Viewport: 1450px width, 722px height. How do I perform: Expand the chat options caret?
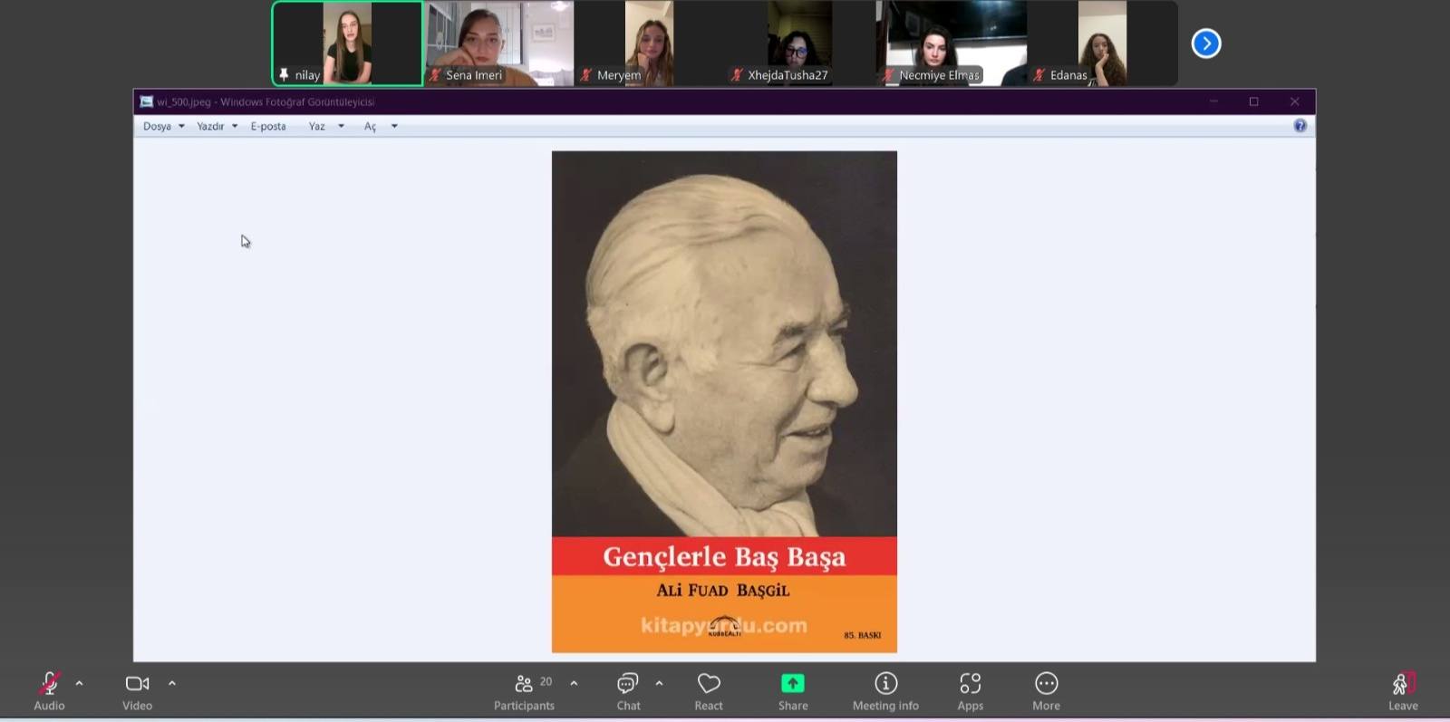(x=659, y=683)
